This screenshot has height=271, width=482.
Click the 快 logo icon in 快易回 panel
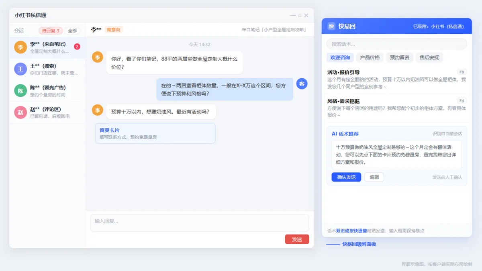click(x=331, y=26)
